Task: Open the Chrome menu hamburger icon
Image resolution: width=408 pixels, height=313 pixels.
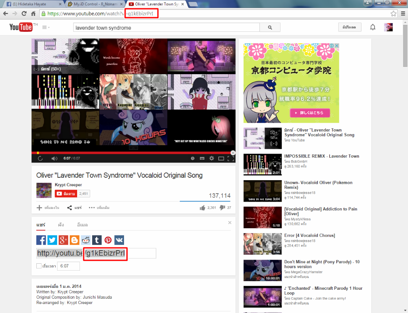Action: (x=403, y=13)
